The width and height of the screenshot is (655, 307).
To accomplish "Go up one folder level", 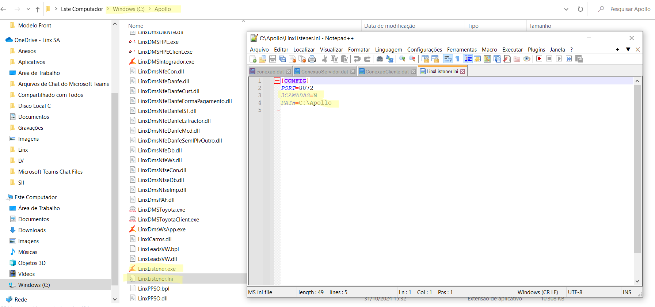I will click(x=38, y=9).
